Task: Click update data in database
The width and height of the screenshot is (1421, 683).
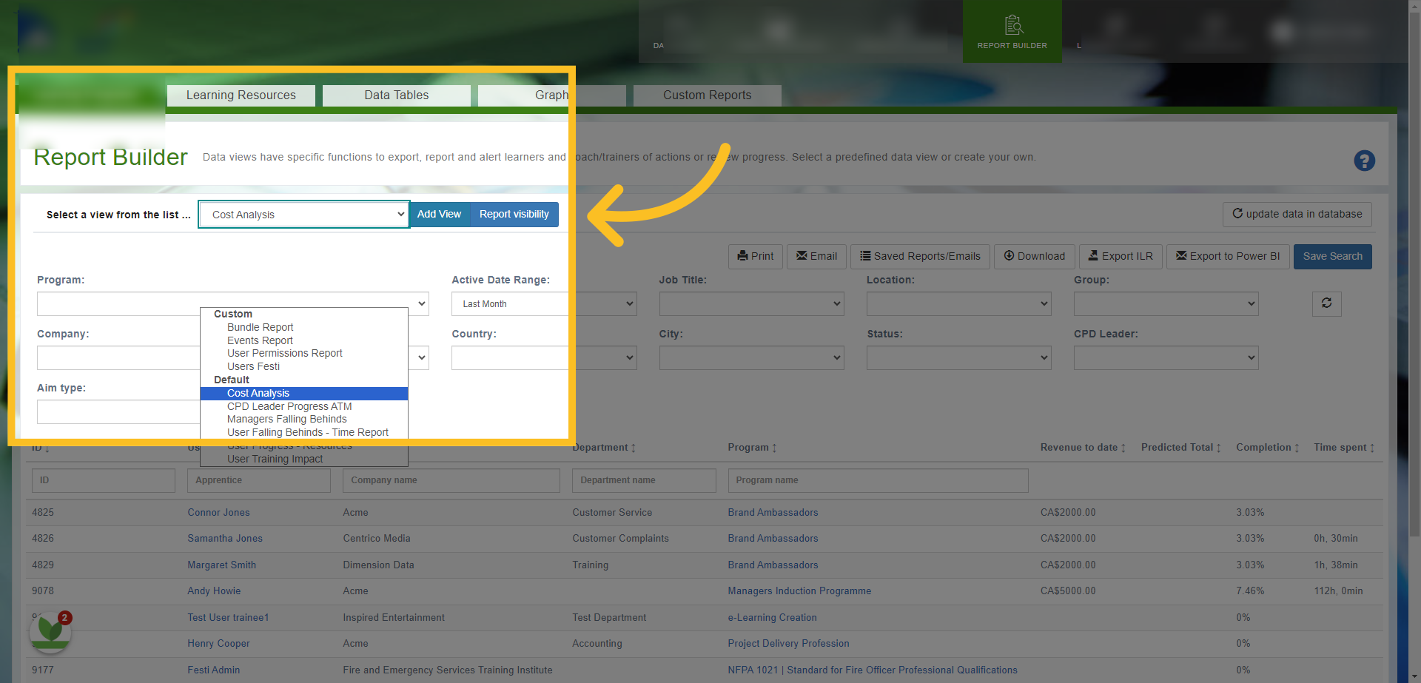Action: (x=1297, y=215)
